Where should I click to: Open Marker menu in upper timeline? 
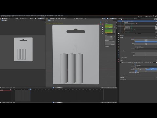14,88
